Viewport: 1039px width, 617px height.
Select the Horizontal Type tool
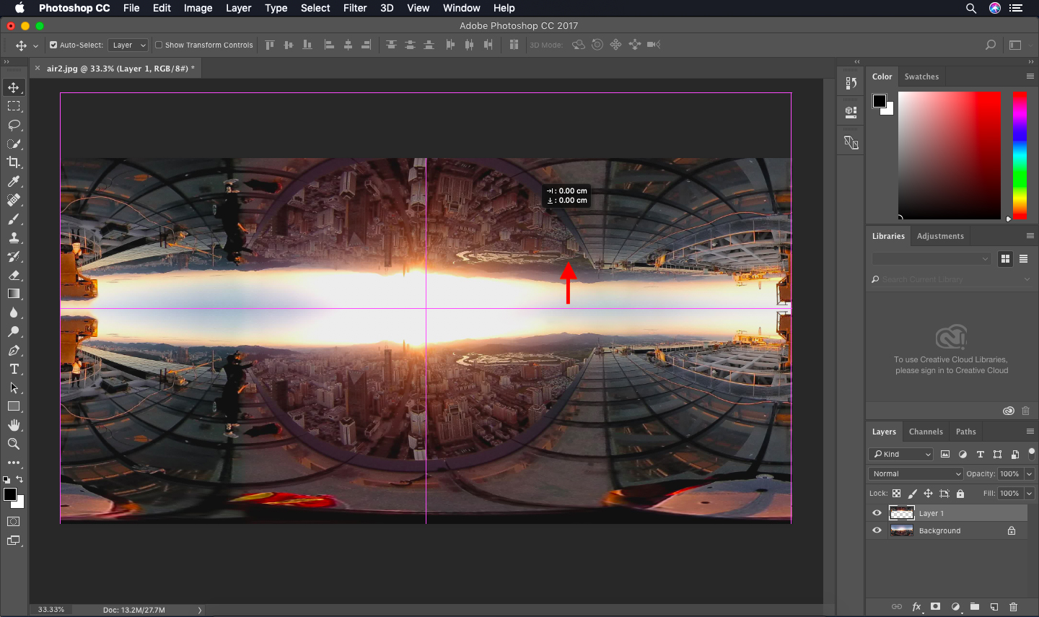(x=14, y=369)
